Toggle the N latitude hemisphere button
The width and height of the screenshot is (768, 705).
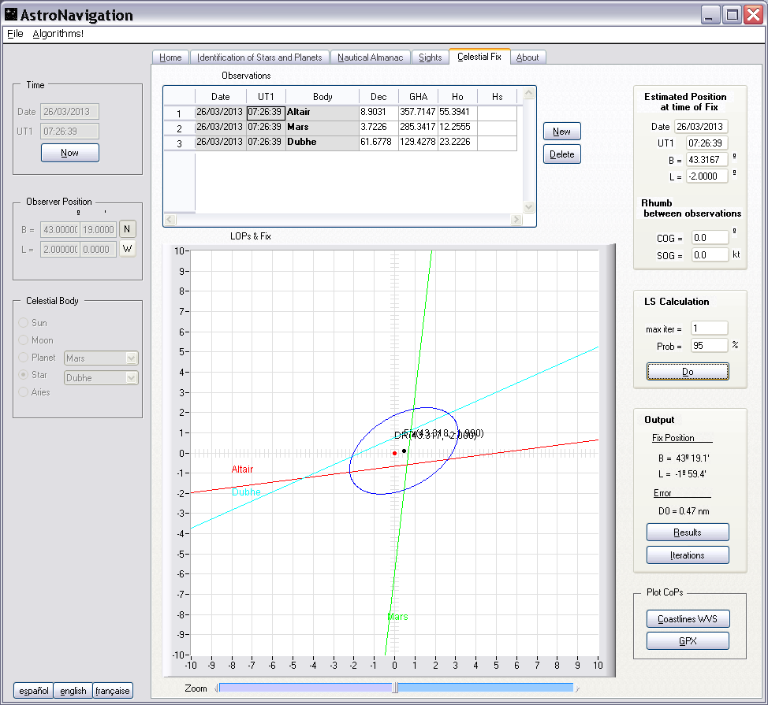tap(127, 229)
